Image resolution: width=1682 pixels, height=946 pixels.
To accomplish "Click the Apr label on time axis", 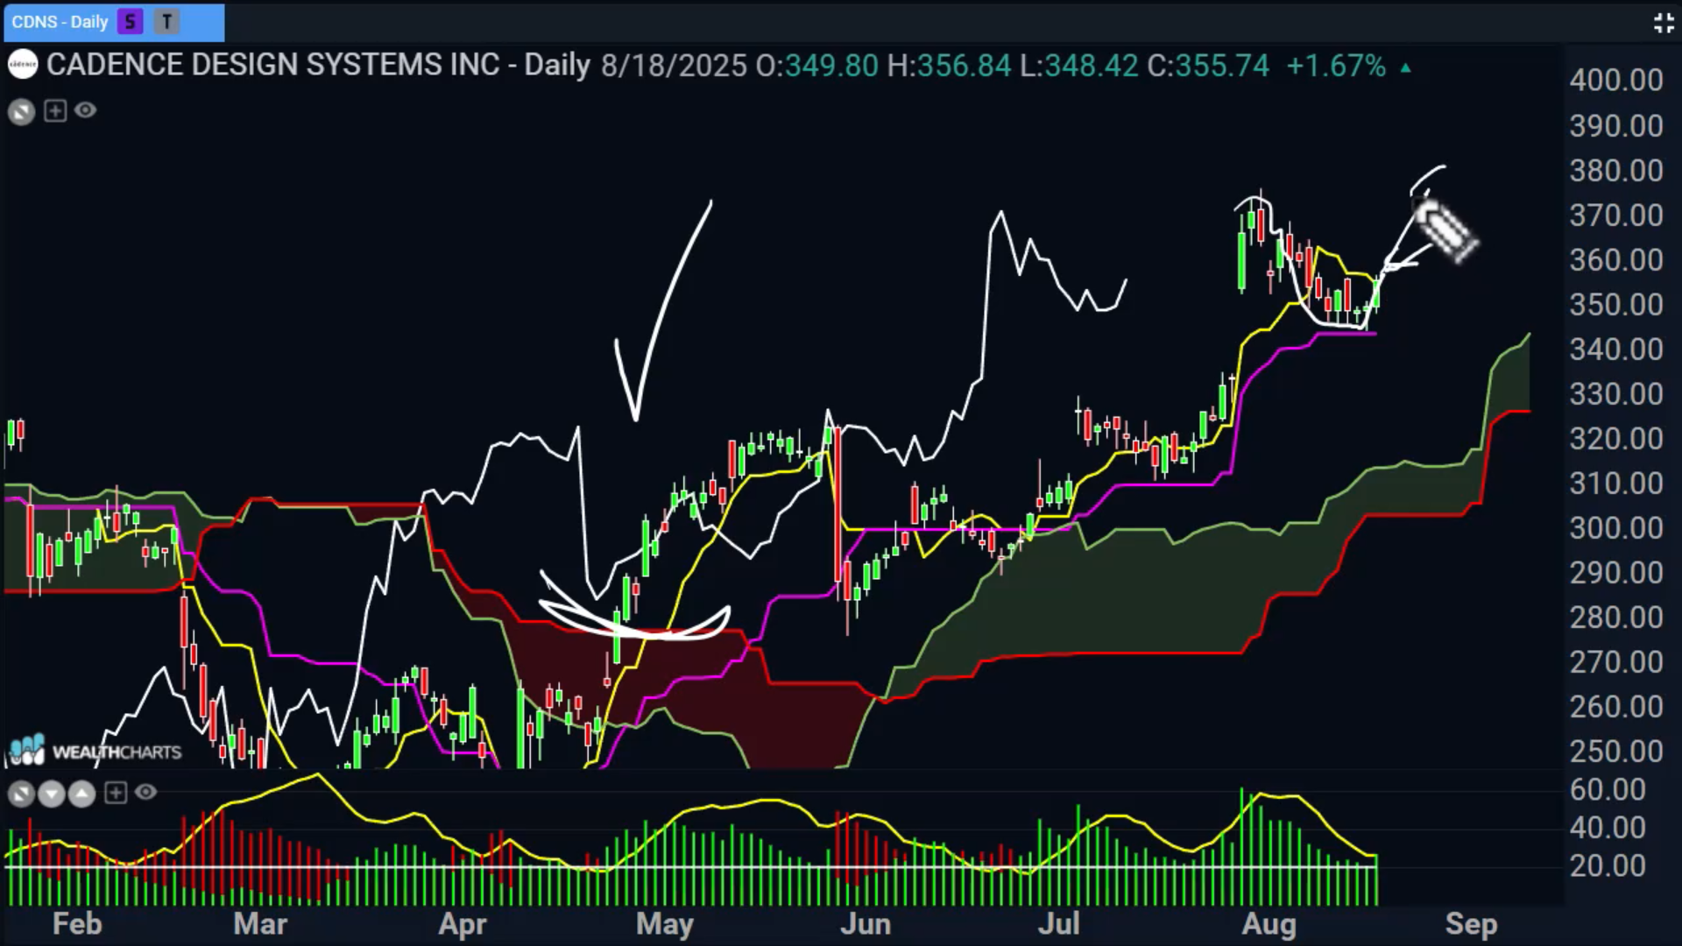I will (463, 925).
